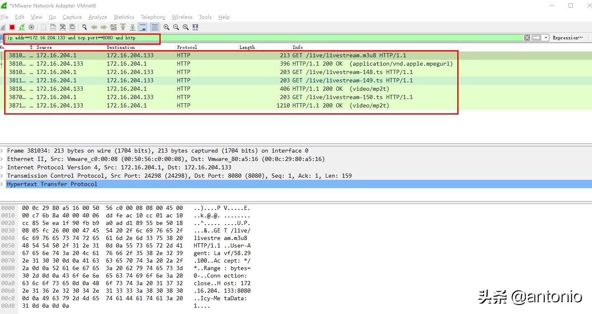Sort by the Source column header

click(x=69, y=47)
